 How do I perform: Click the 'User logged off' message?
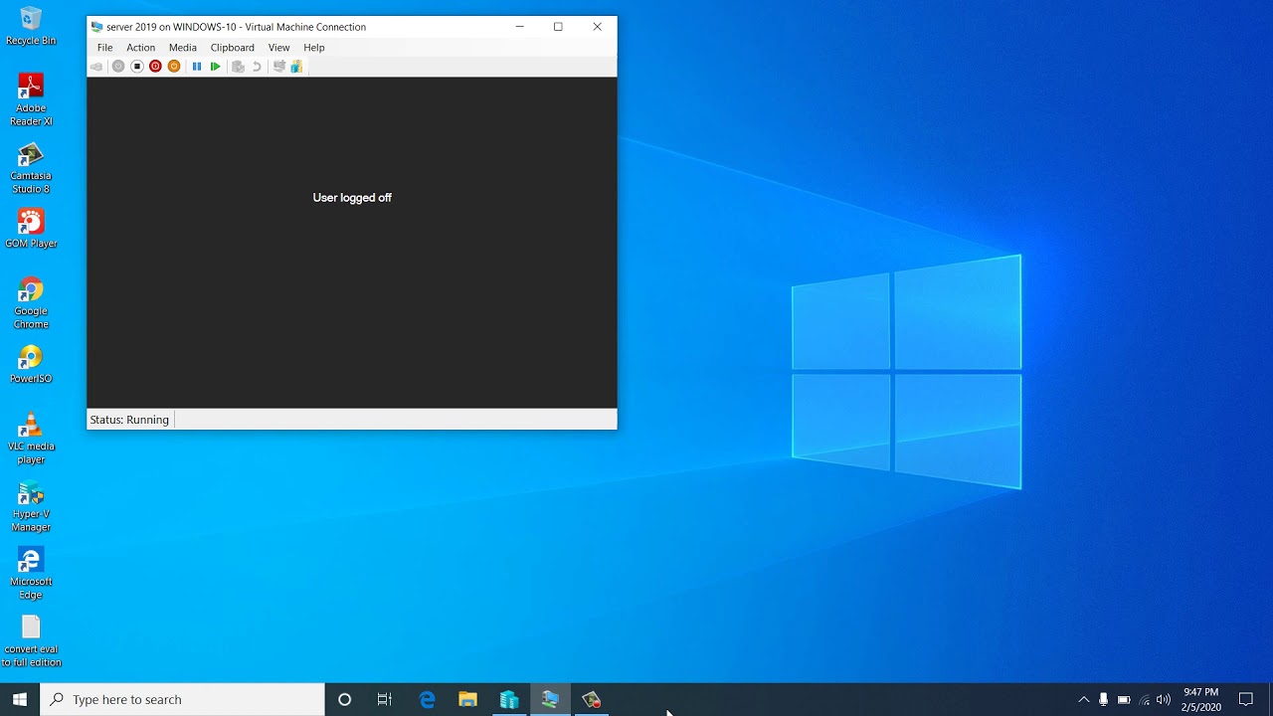(x=352, y=198)
